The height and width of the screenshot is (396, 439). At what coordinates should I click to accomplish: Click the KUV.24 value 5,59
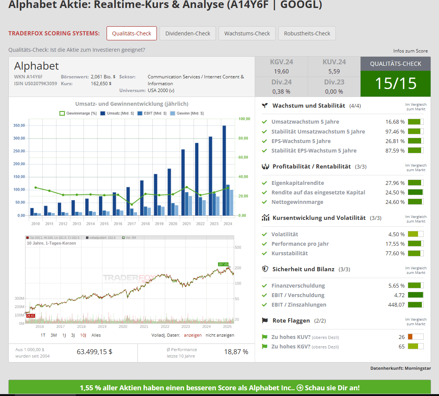tap(334, 72)
